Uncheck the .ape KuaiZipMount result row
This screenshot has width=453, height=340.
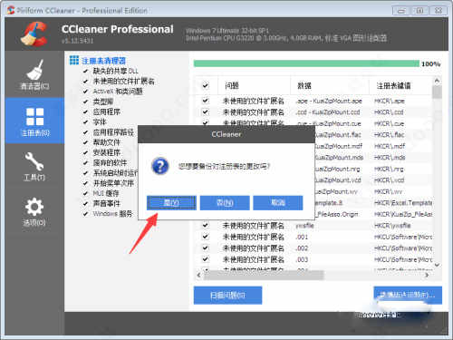[206, 101]
